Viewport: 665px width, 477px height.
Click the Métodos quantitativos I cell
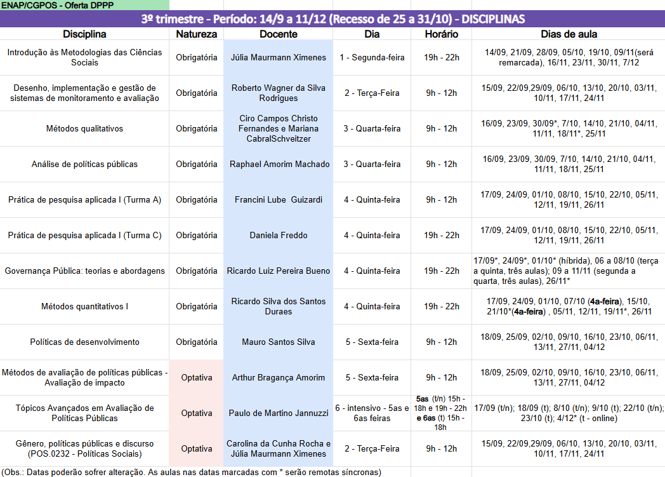(84, 306)
